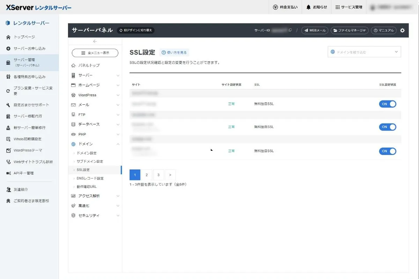
Task: Open ファイルマネージャ from panel header
Action: click(350, 30)
